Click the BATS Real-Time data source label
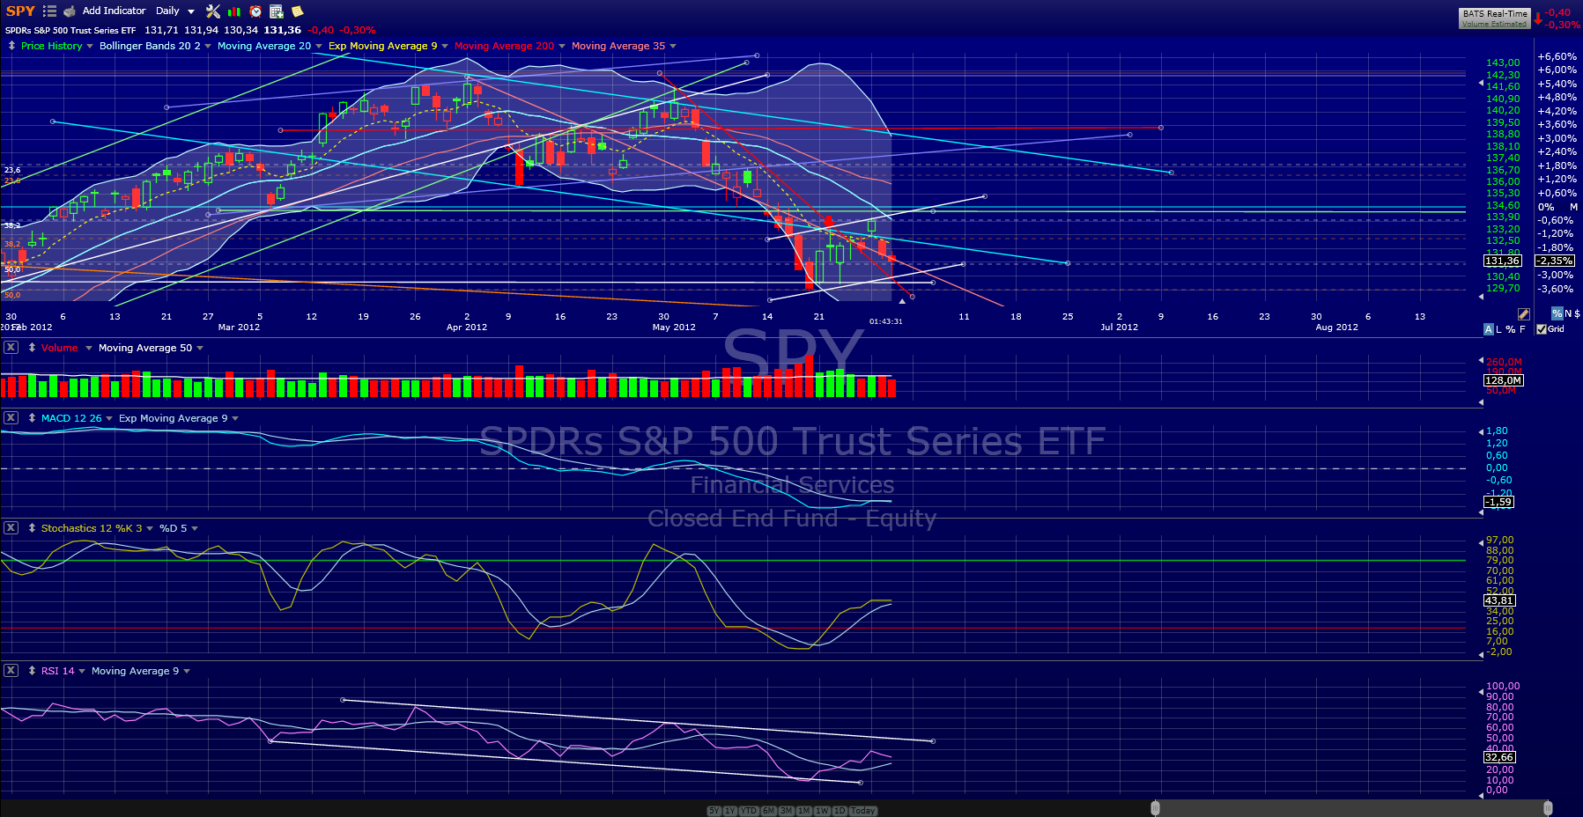This screenshot has width=1583, height=817. [1495, 14]
